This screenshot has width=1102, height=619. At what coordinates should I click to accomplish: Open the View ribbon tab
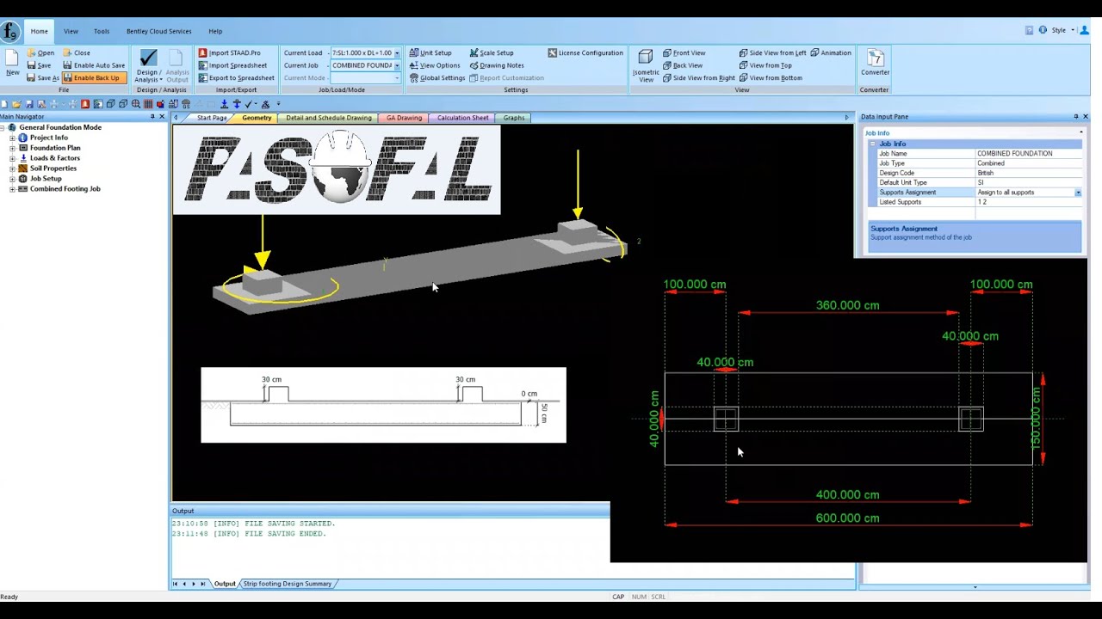[x=71, y=31]
